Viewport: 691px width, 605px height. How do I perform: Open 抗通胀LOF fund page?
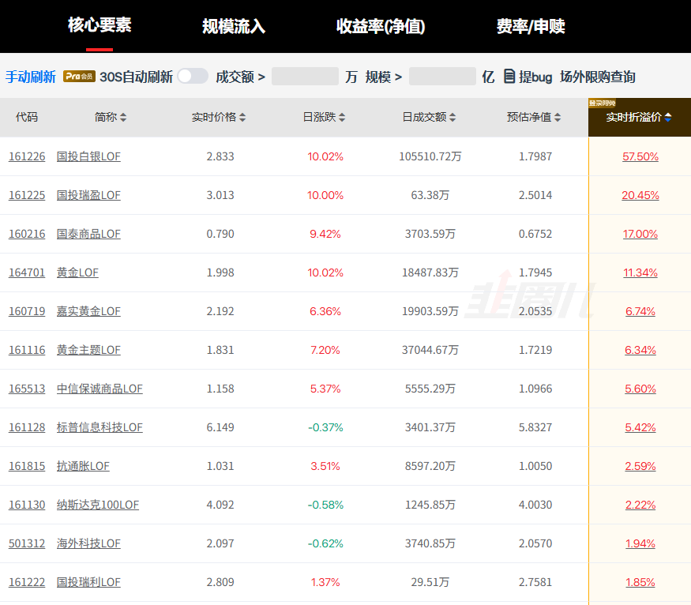(x=83, y=467)
